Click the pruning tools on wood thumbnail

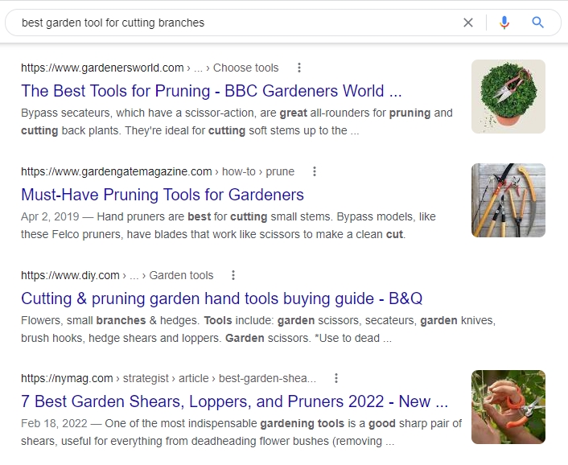(x=508, y=200)
